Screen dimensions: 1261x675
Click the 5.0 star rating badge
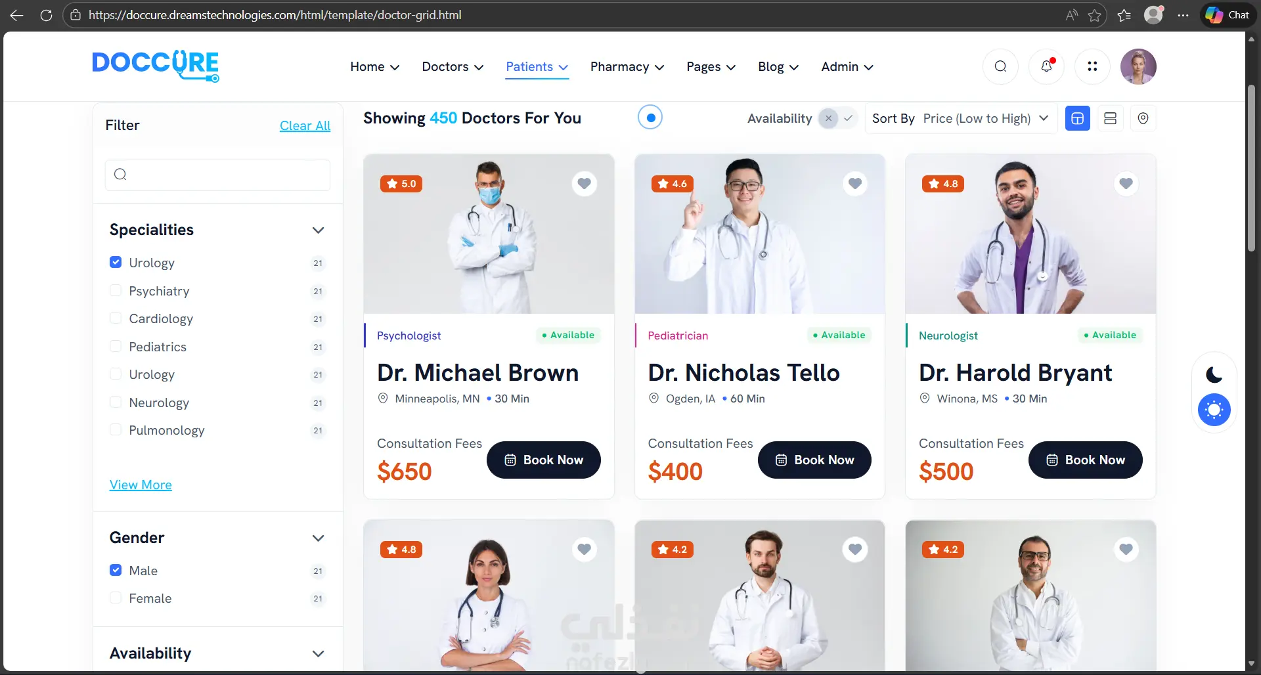click(x=401, y=184)
